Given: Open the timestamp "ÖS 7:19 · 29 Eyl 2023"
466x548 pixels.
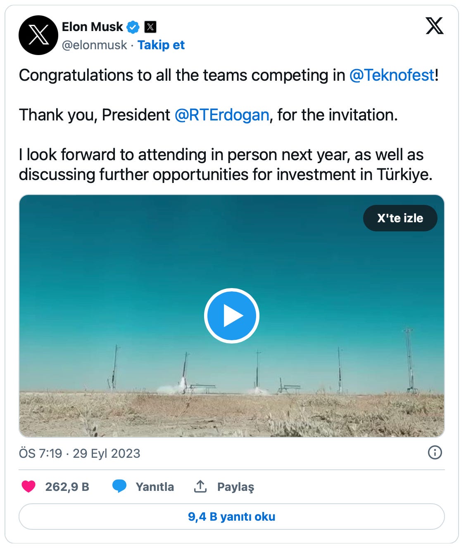Looking at the screenshot, I should (80, 453).
